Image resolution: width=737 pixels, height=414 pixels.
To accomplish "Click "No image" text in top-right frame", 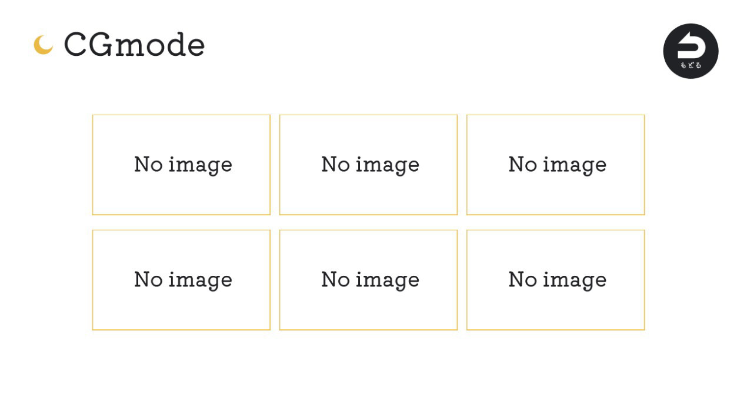I will 557,165.
